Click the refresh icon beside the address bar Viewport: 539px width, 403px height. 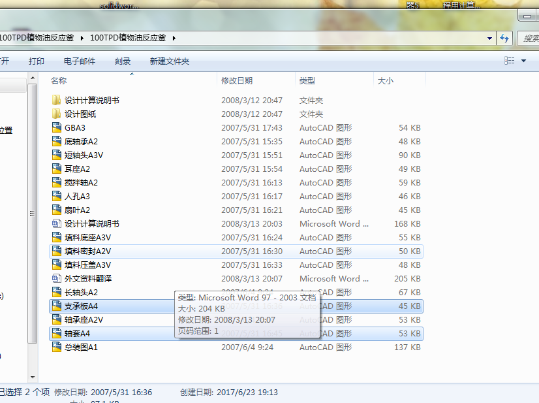click(x=504, y=38)
